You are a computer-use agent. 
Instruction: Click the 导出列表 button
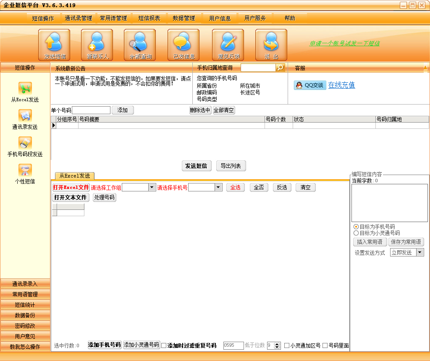tap(231, 166)
